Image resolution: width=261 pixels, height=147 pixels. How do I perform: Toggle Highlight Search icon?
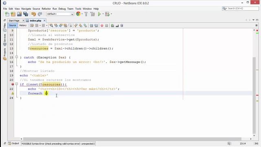pyautogui.click(x=65, y=25)
